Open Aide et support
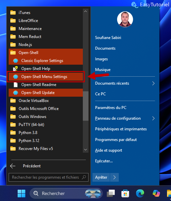 point(108,150)
